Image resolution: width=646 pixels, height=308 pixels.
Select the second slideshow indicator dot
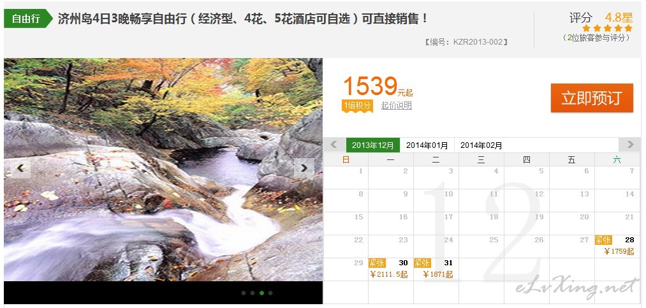[253, 293]
